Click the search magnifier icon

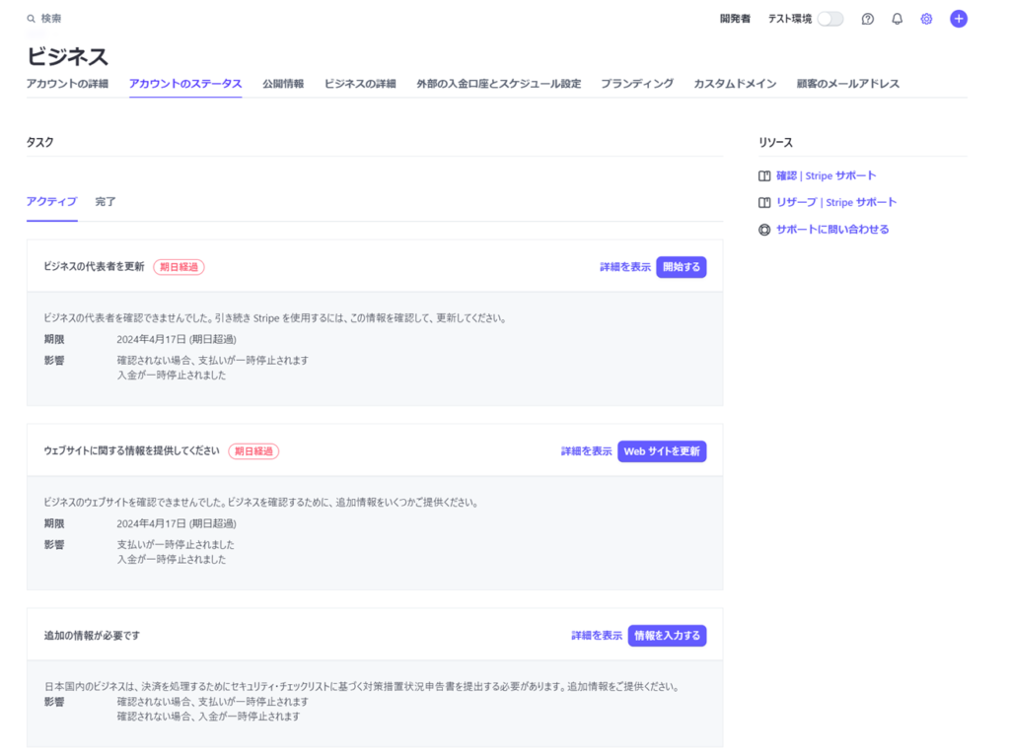click(31, 19)
